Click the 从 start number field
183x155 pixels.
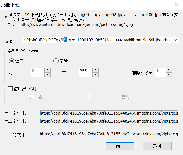(x=37, y=72)
